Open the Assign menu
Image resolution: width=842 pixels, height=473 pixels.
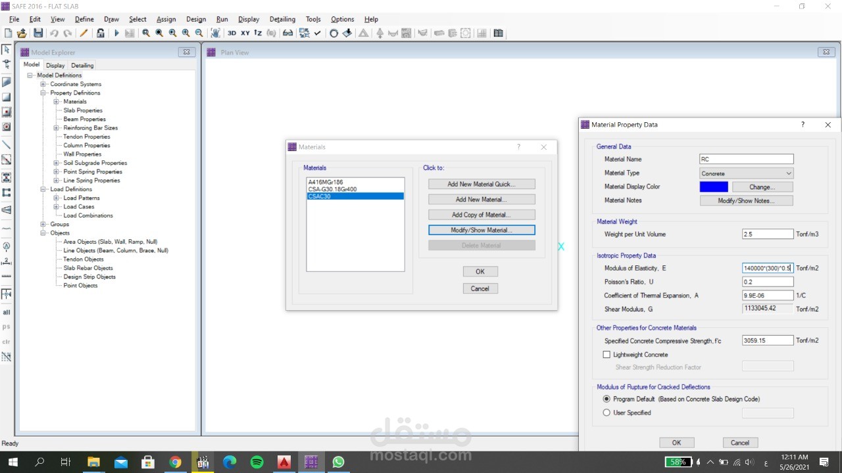coord(166,19)
